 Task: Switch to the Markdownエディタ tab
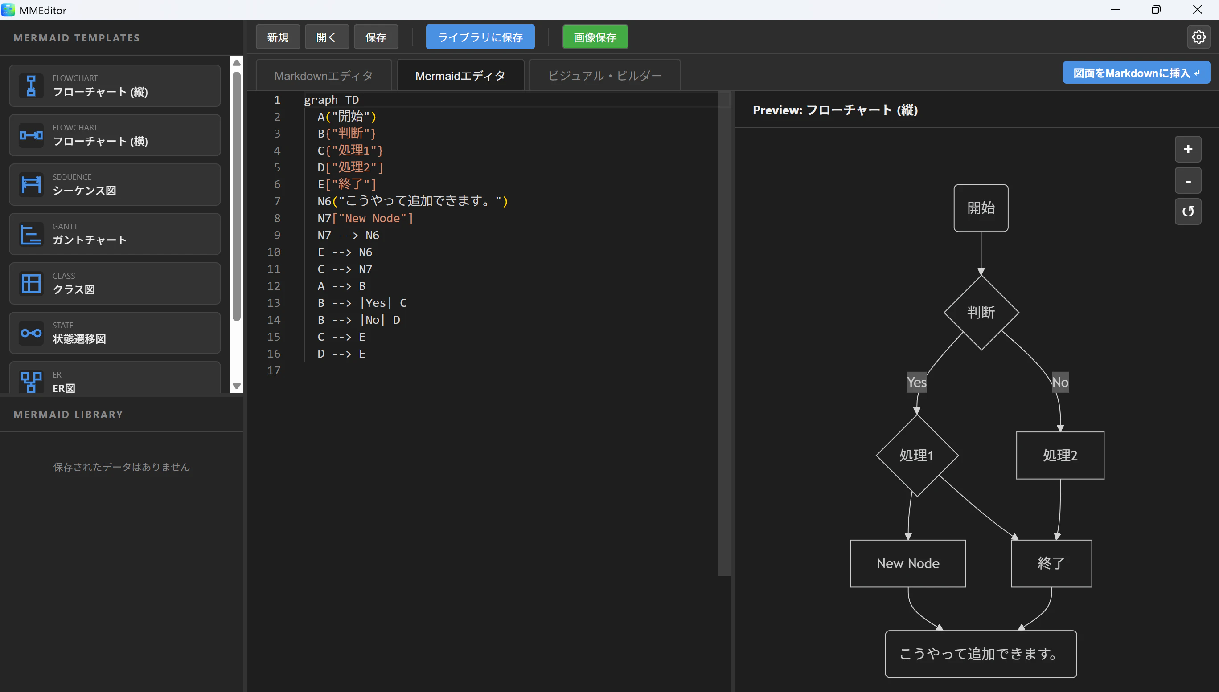(324, 76)
